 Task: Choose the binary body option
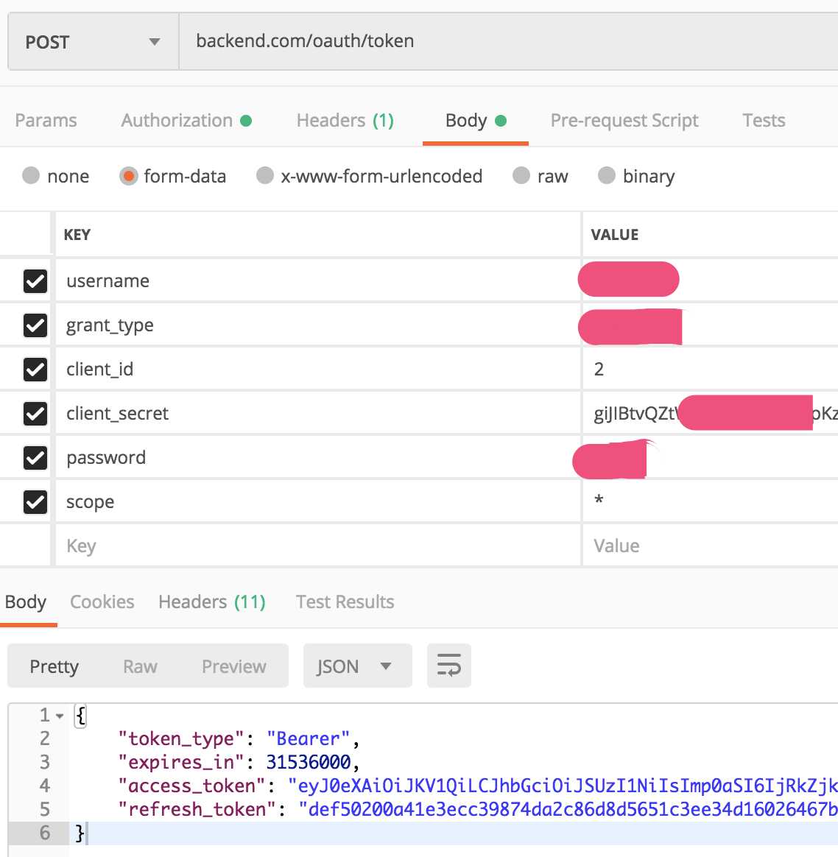tap(607, 176)
